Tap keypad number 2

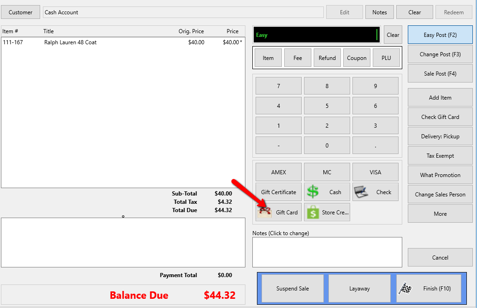click(327, 125)
